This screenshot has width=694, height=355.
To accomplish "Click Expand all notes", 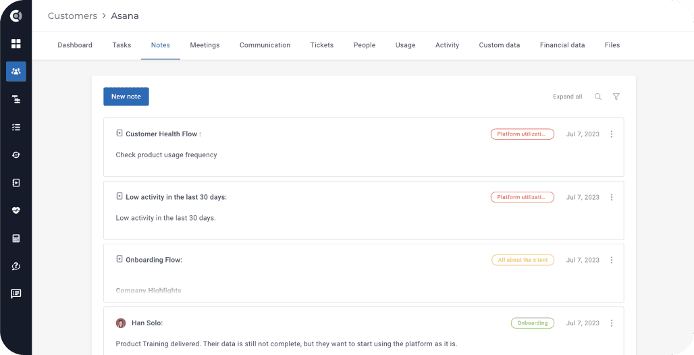I will point(567,97).
